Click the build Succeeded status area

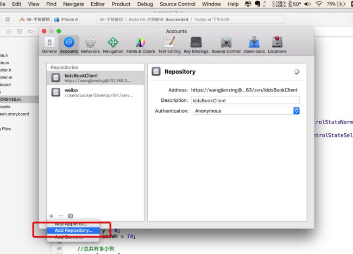pyautogui.click(x=191, y=19)
